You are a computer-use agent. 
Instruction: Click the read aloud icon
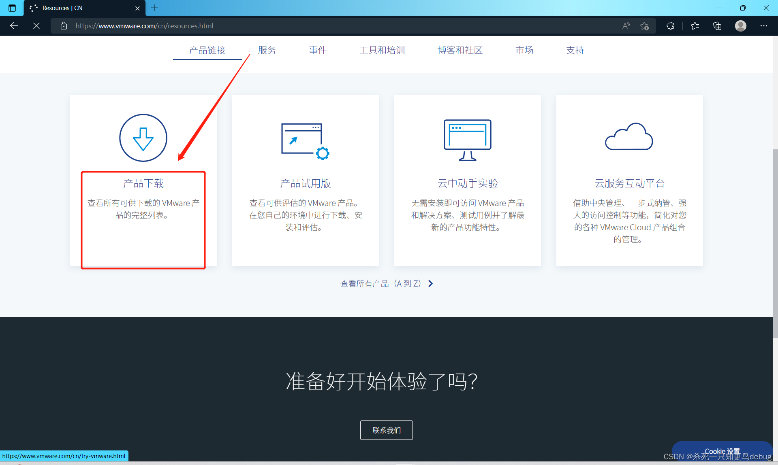626,26
